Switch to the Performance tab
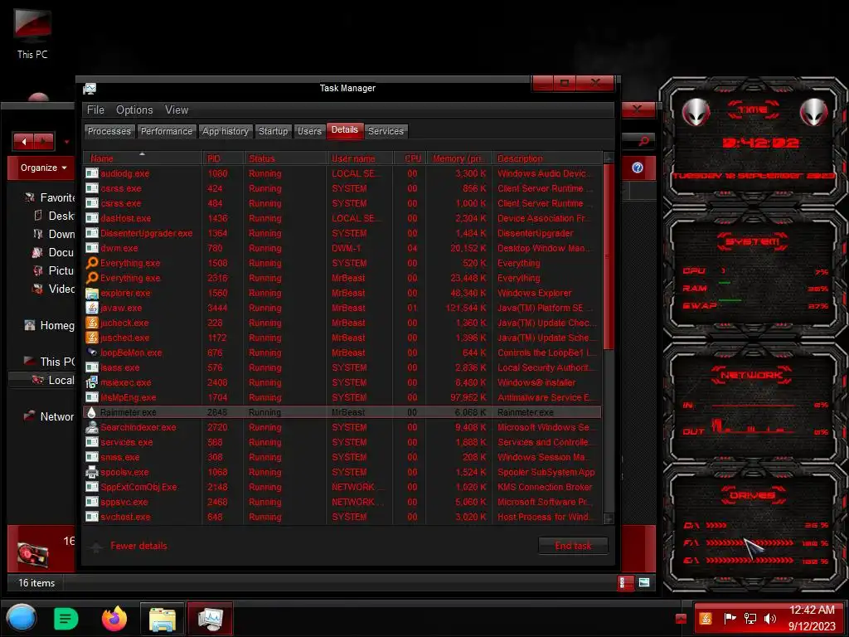This screenshot has height=637, width=849. [x=166, y=131]
